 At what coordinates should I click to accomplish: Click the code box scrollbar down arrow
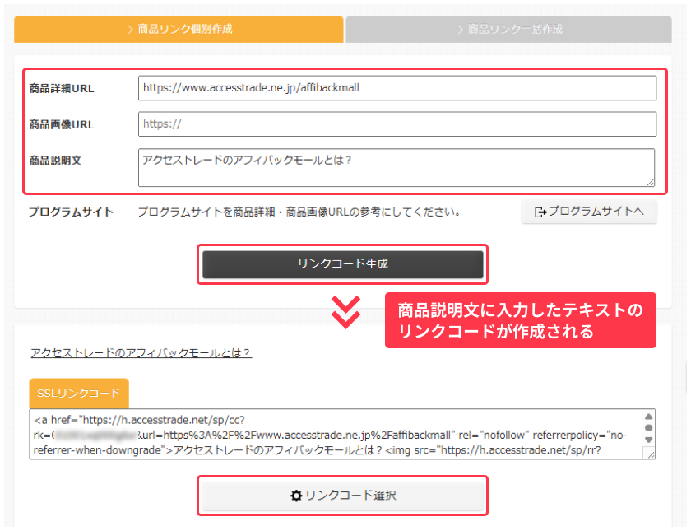(649, 440)
